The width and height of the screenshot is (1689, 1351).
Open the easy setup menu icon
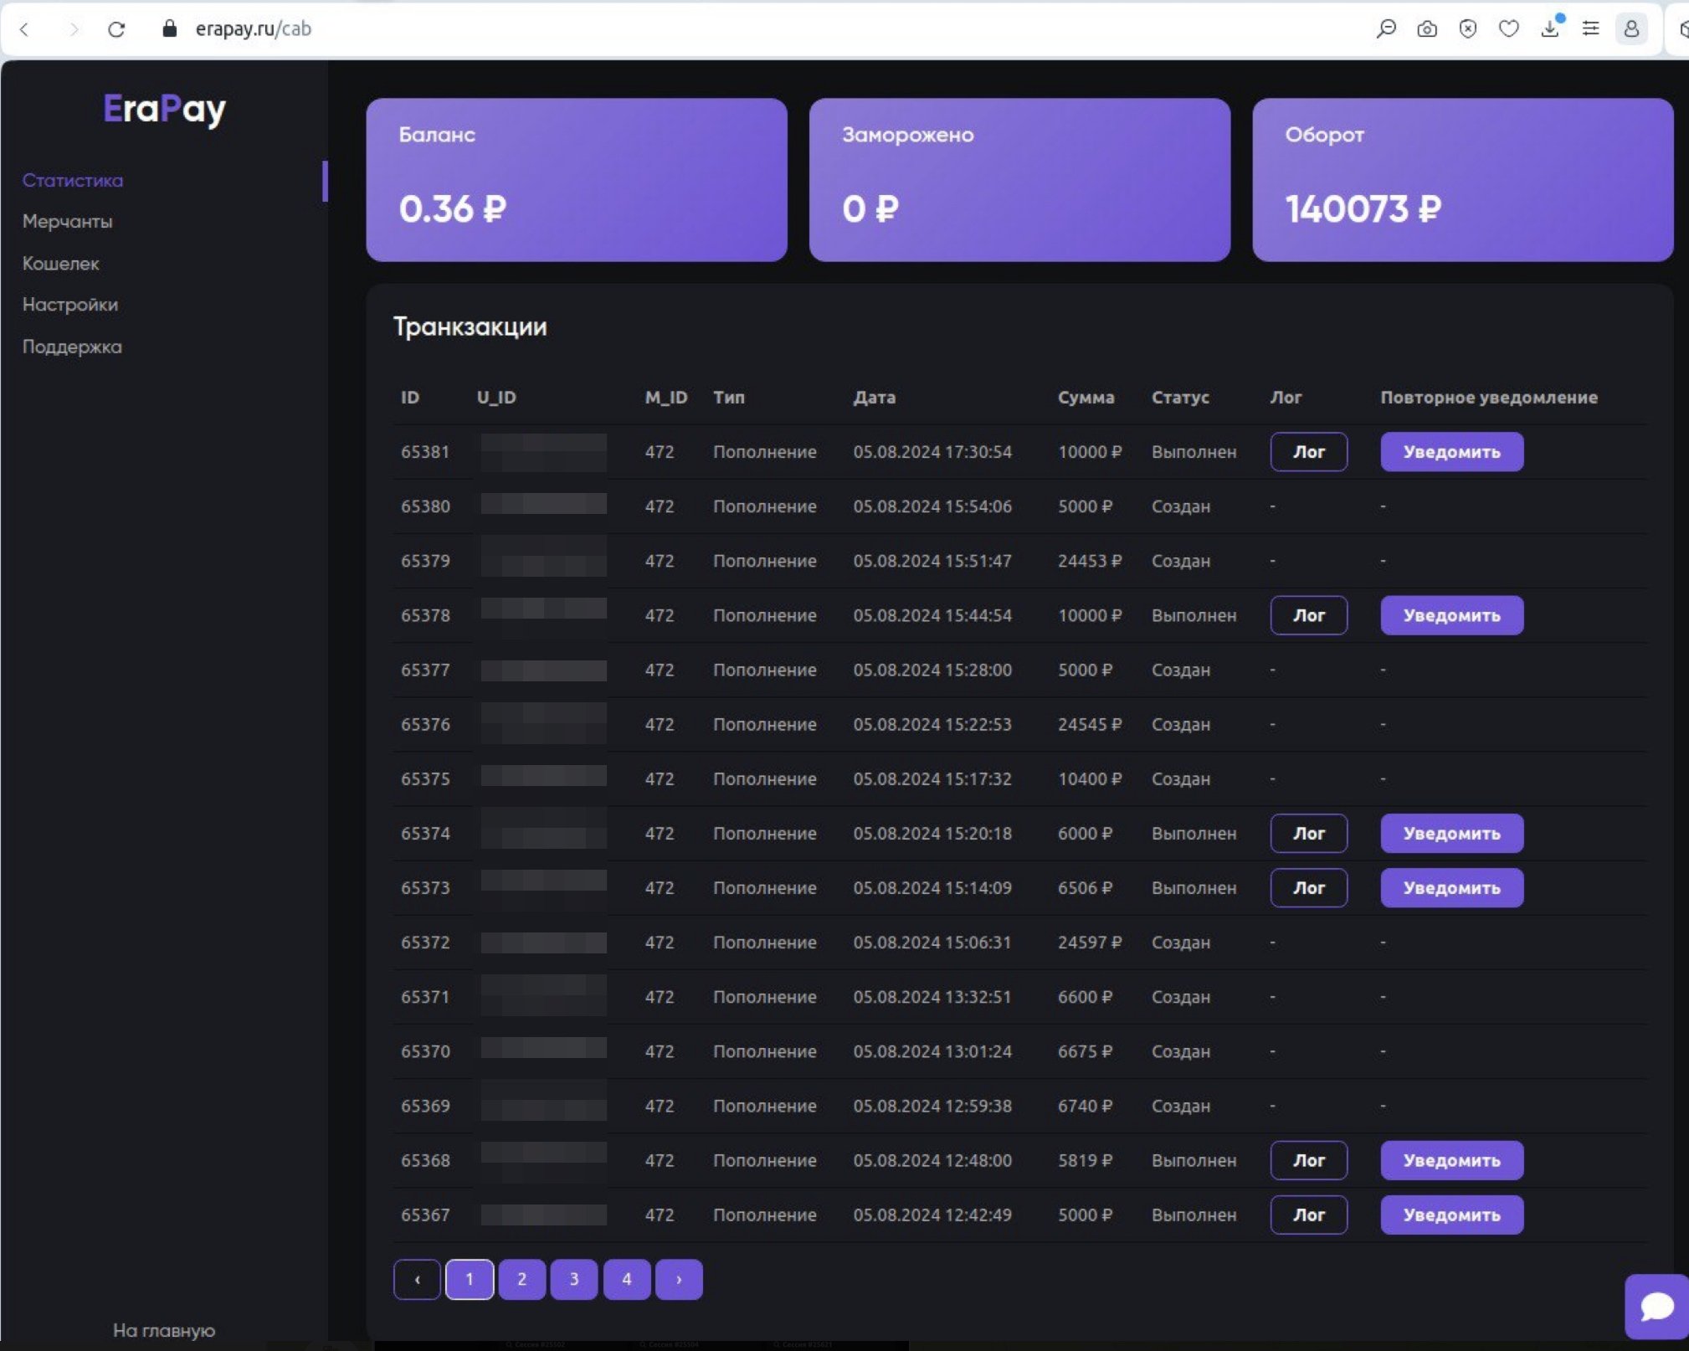[1590, 28]
